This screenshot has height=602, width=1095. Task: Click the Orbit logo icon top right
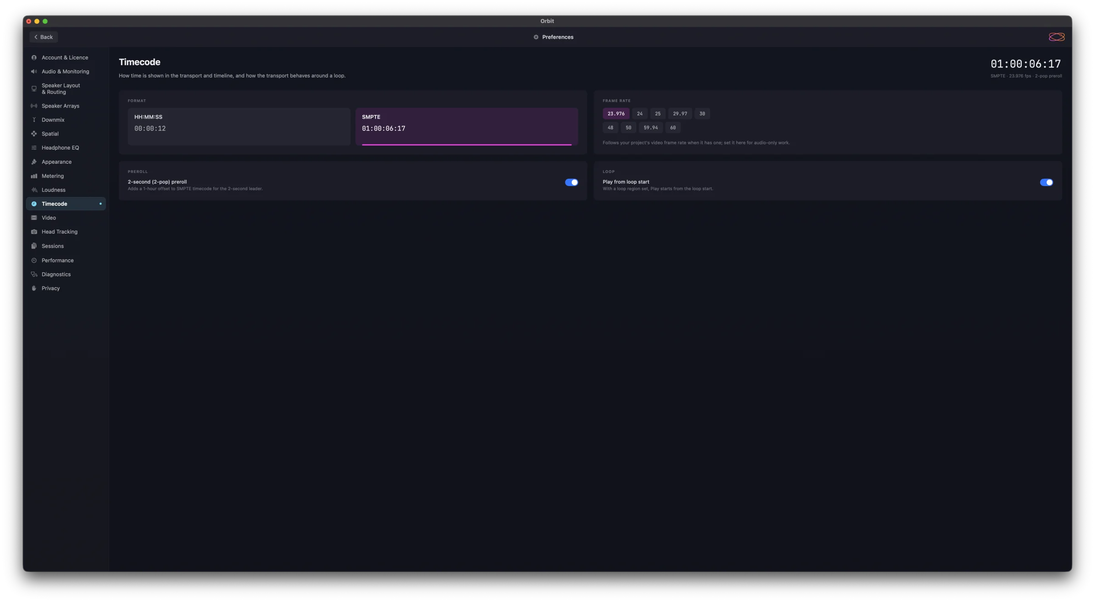[x=1057, y=37]
